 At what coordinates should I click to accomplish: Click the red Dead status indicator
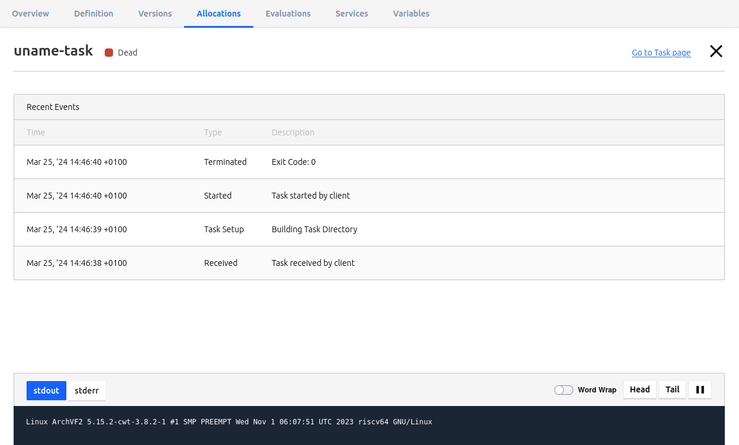click(x=109, y=53)
